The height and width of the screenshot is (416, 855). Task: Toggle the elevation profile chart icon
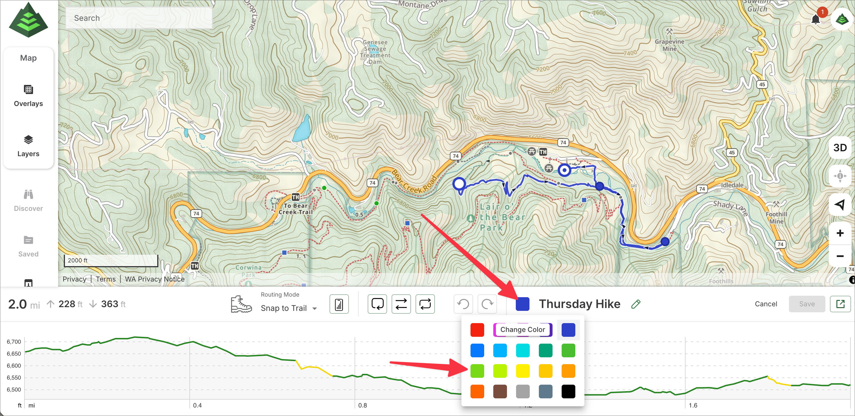(339, 304)
